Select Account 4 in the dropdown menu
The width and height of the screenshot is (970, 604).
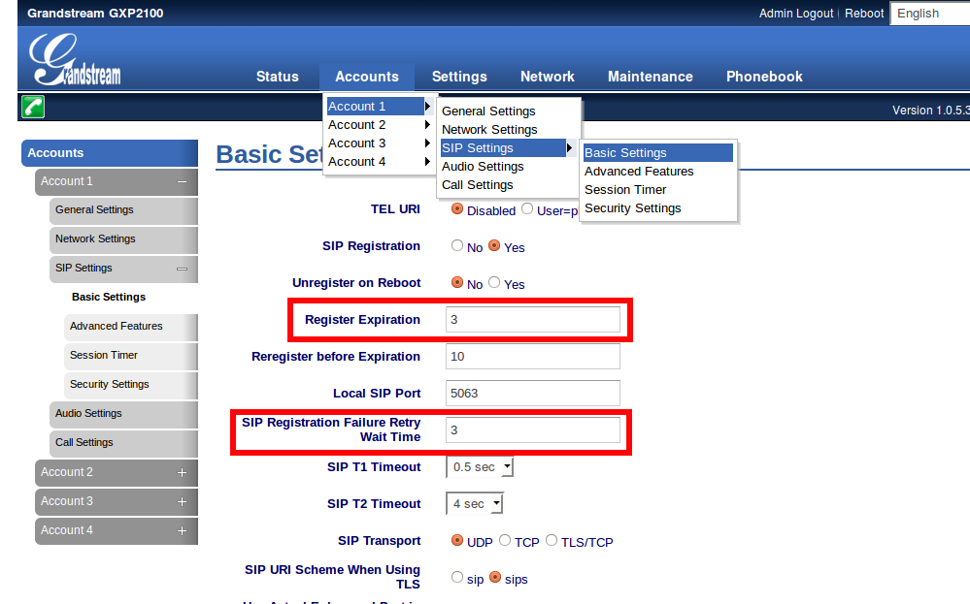pyautogui.click(x=380, y=162)
